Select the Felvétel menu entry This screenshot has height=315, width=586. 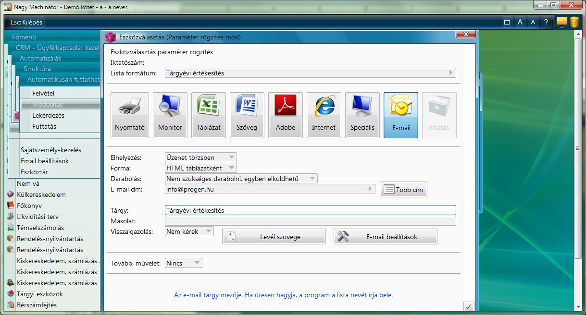pos(43,93)
